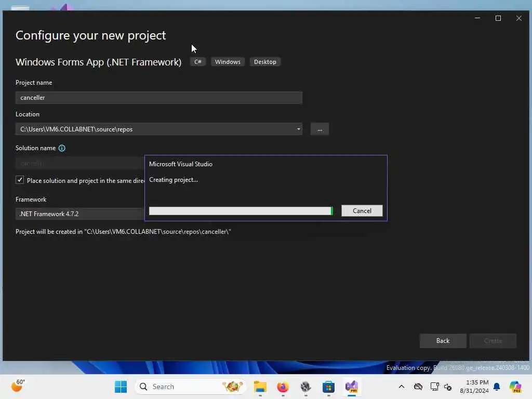The image size is (532, 399).
Task: Click the Project name input field
Action: [x=159, y=98]
